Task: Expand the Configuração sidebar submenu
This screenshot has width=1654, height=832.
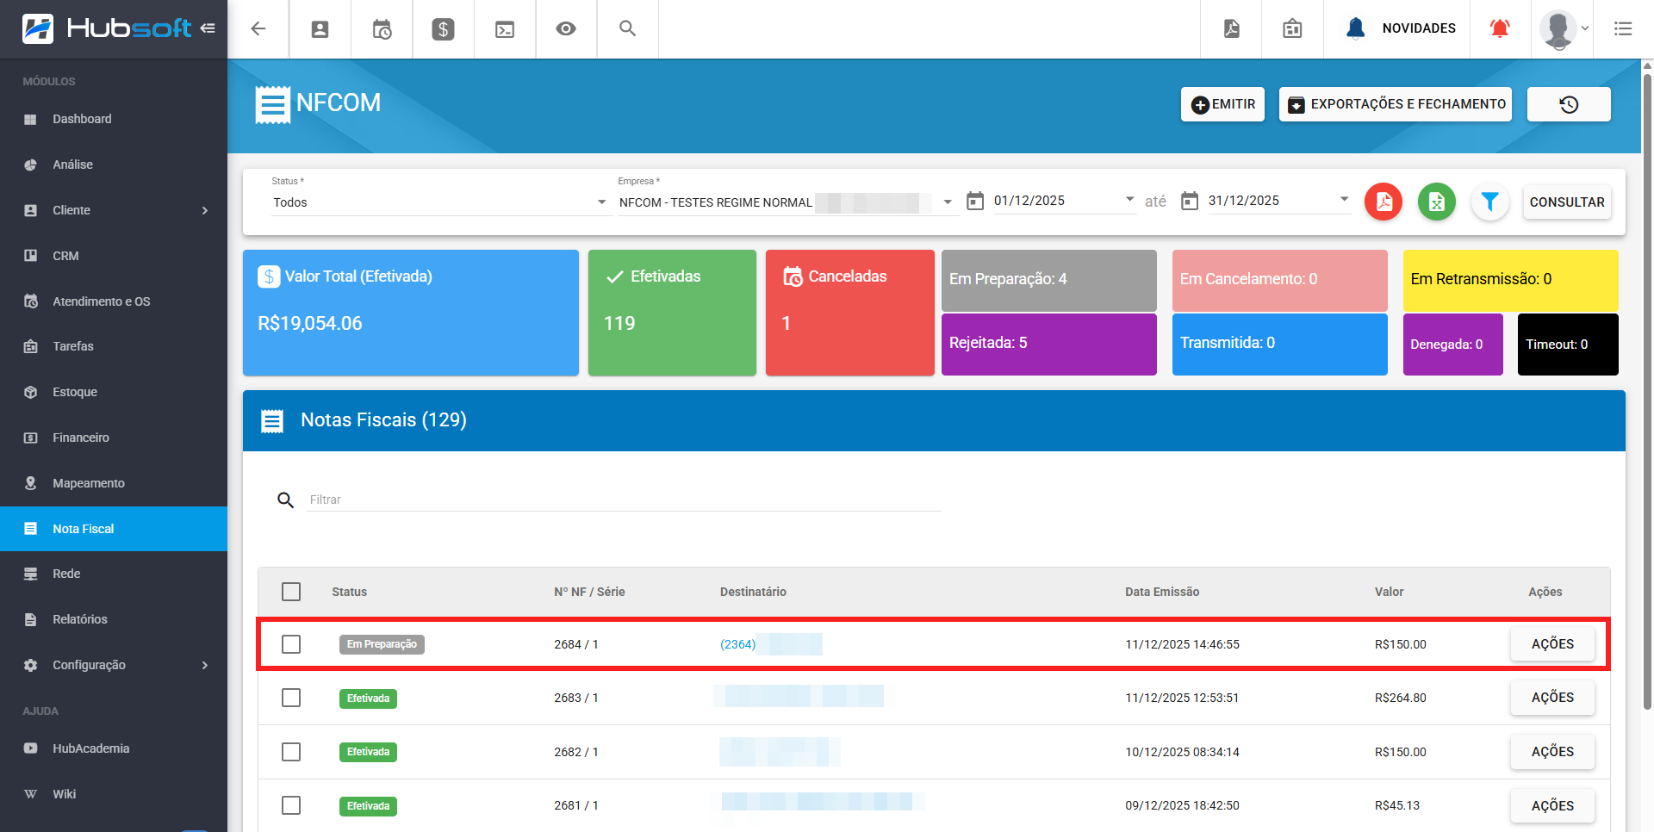Action: coord(114,665)
